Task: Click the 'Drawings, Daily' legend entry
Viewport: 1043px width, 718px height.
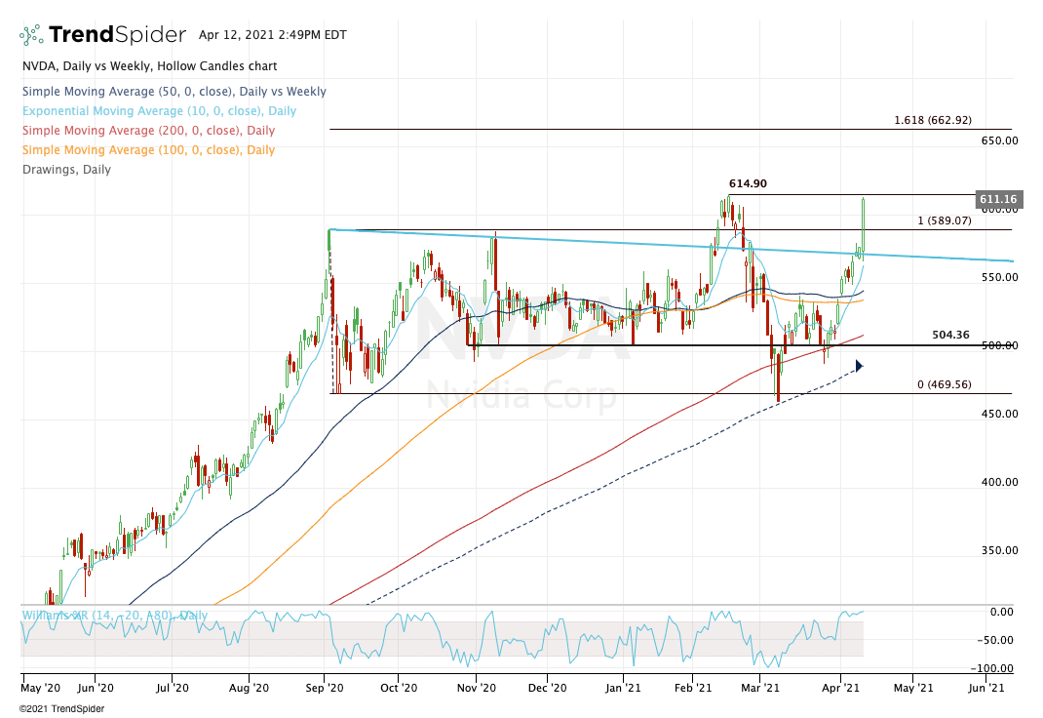Action: click(66, 169)
